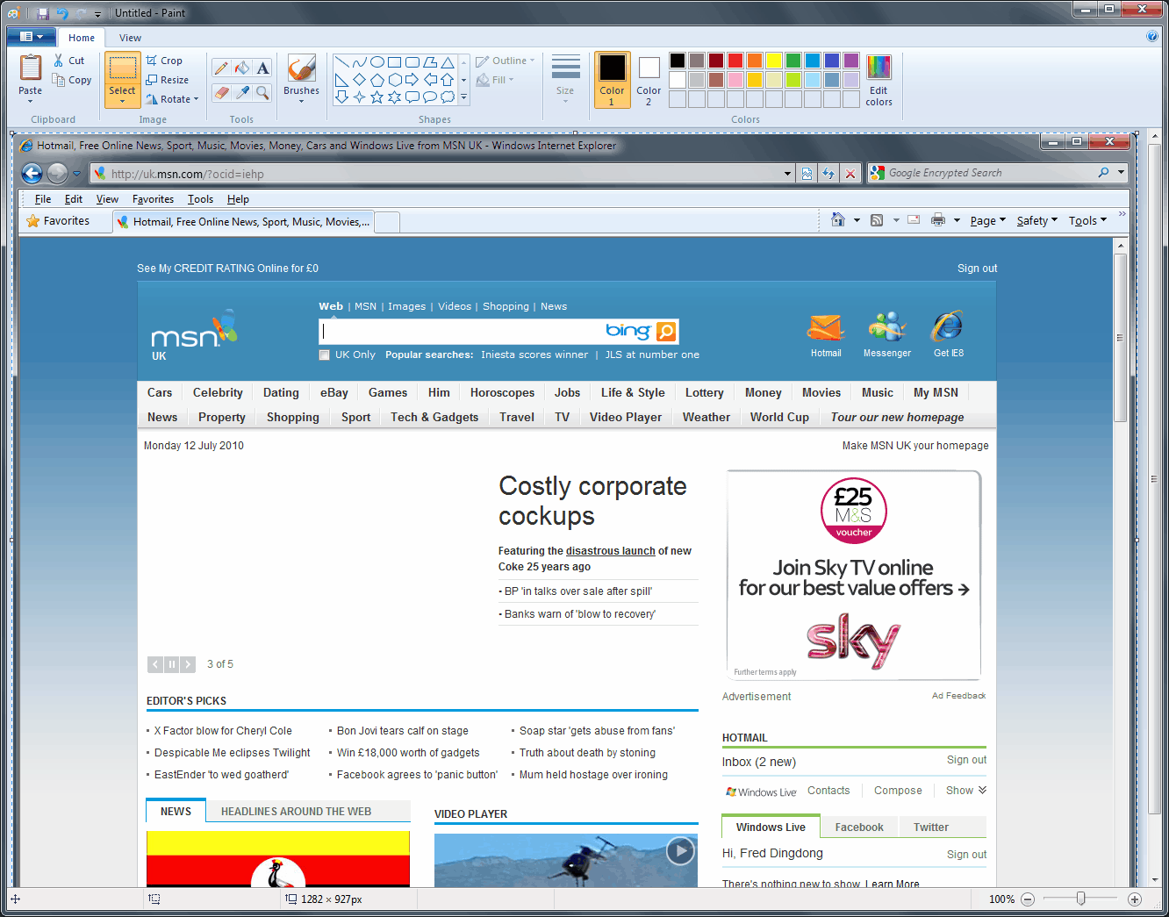Expand the Brushes dropdown
This screenshot has width=1169, height=917.
(x=301, y=101)
